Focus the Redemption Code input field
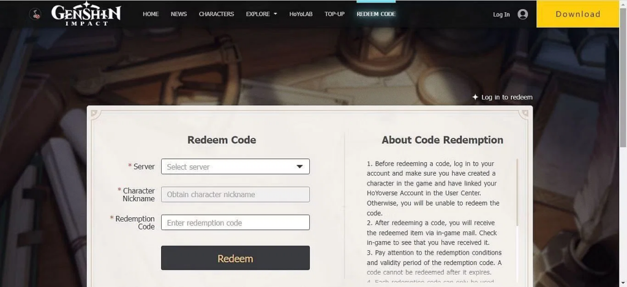Image resolution: width=627 pixels, height=287 pixels. point(235,222)
